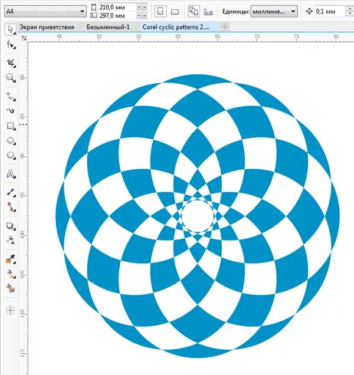Set page orientation to landscape

click(175, 11)
